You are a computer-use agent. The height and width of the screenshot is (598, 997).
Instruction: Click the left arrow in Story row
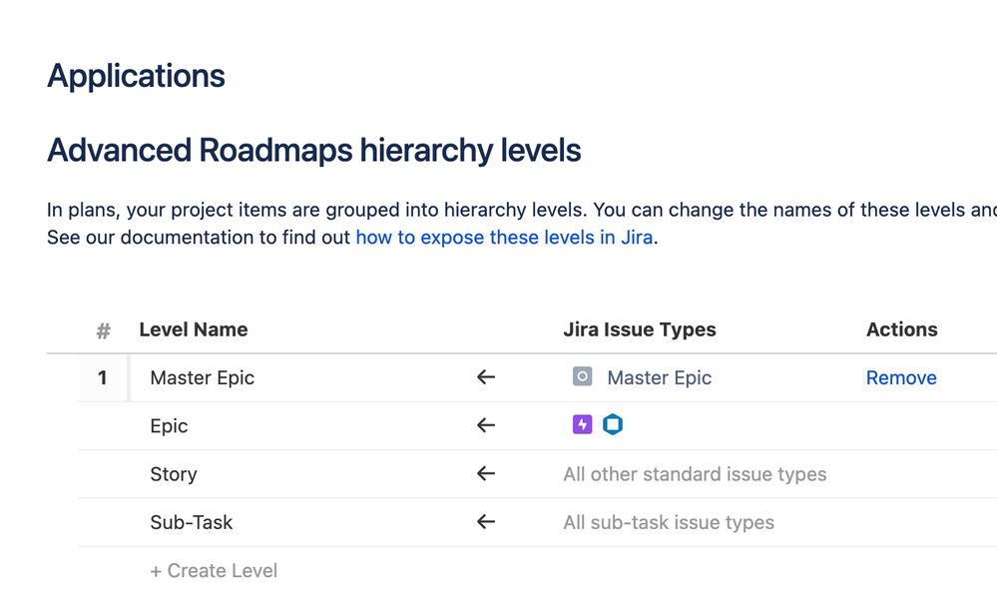(486, 474)
